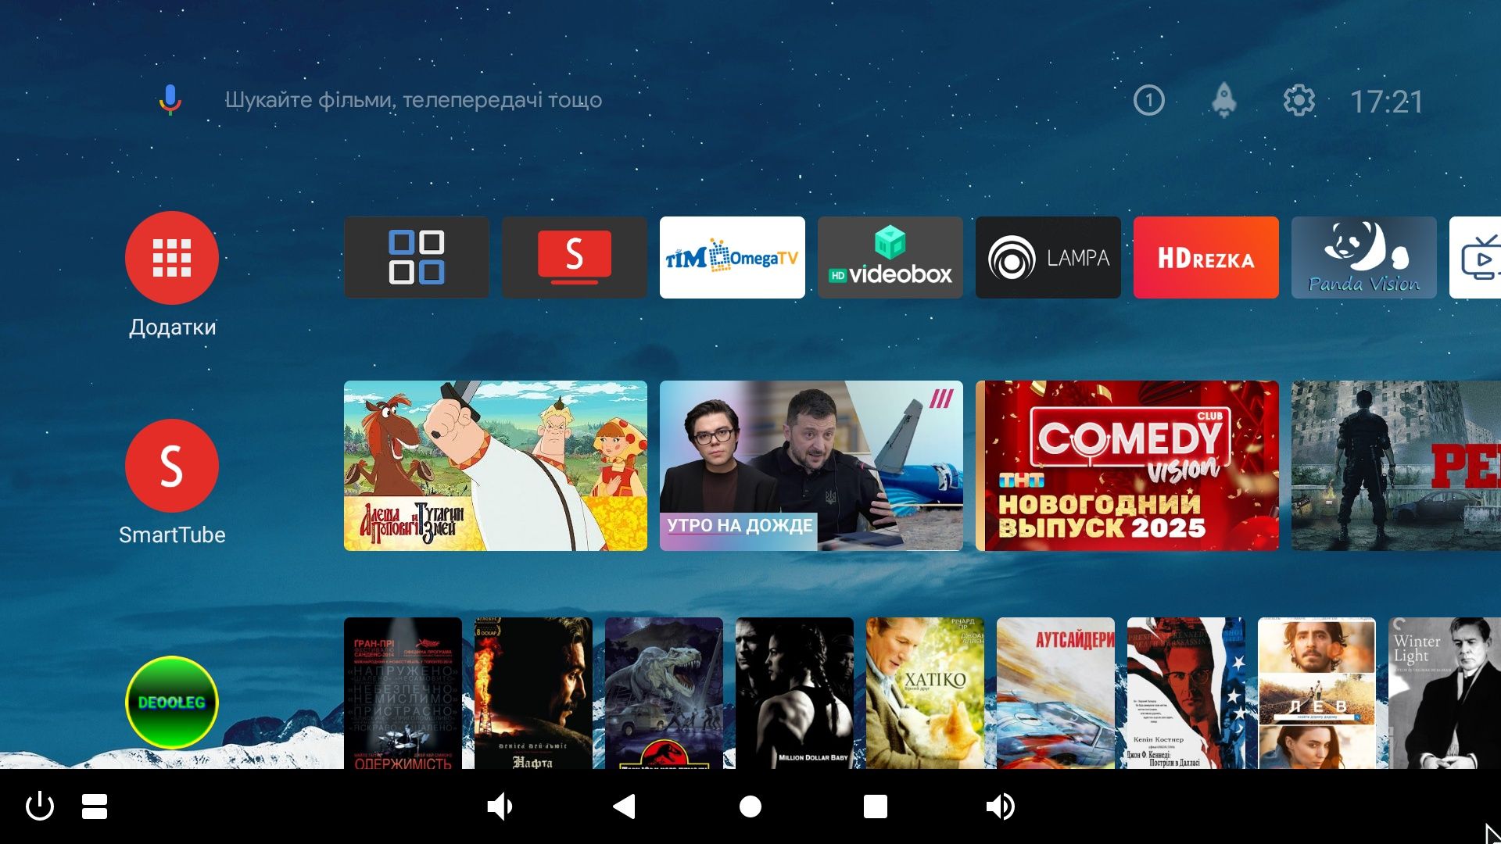Viewport: 1501px width, 844px height.
Task: Open the SmartTube channel icon
Action: point(172,466)
